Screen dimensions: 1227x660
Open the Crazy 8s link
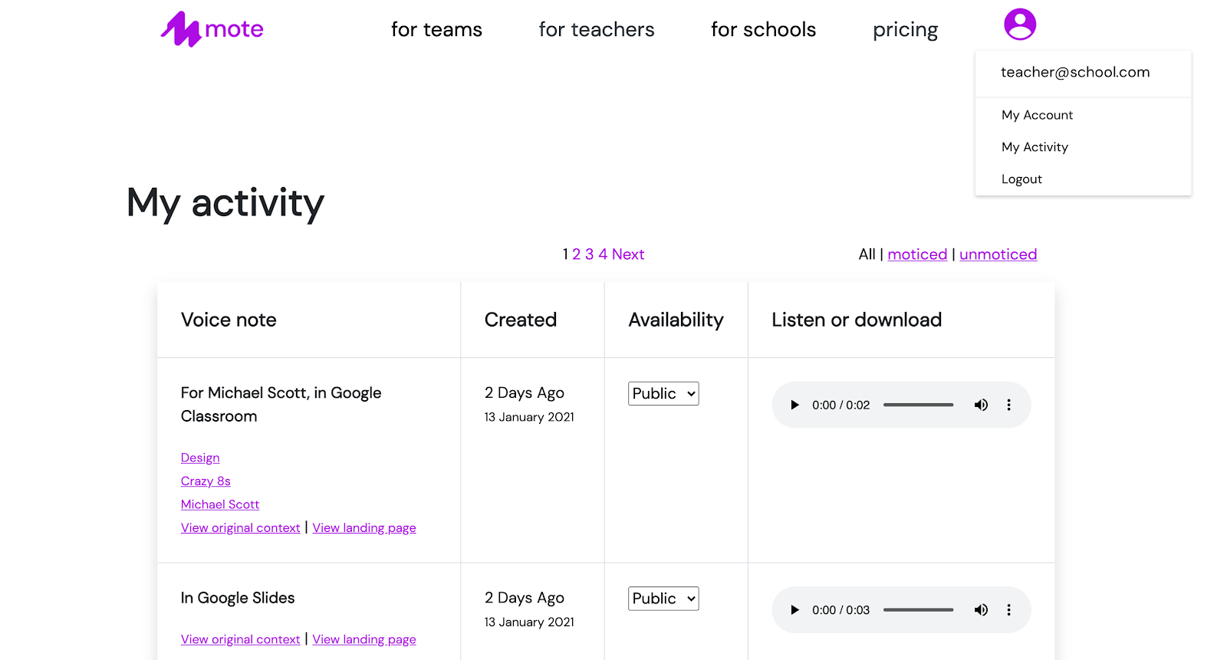pos(206,481)
